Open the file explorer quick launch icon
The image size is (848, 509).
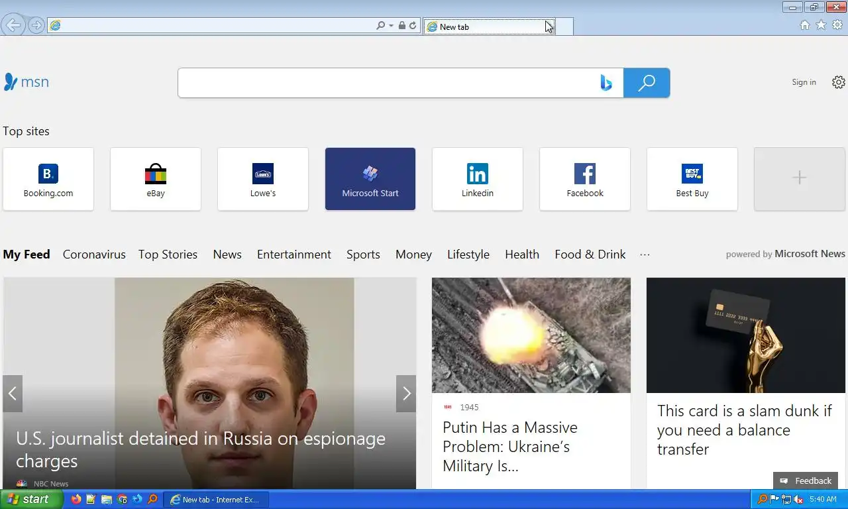[x=107, y=499]
